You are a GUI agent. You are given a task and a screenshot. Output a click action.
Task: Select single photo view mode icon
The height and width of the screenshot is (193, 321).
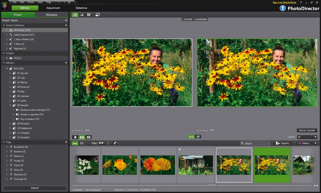click(x=75, y=137)
